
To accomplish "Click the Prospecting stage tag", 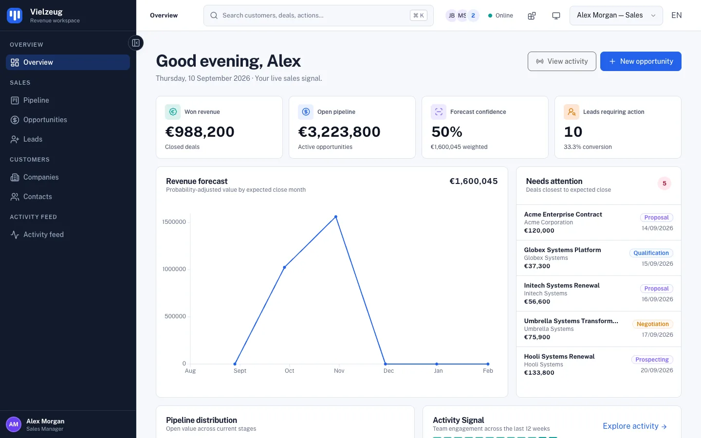I will click(x=652, y=360).
